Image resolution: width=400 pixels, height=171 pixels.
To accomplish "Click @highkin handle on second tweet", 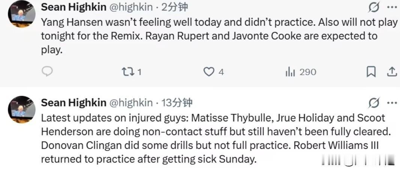I will coord(131,103).
